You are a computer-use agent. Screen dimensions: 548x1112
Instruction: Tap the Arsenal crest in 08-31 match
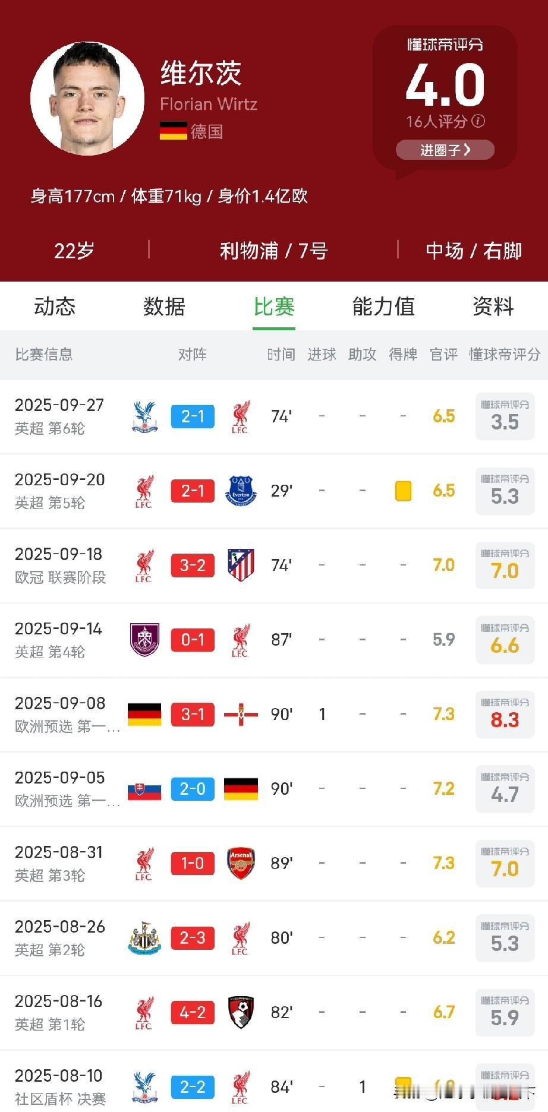241,863
